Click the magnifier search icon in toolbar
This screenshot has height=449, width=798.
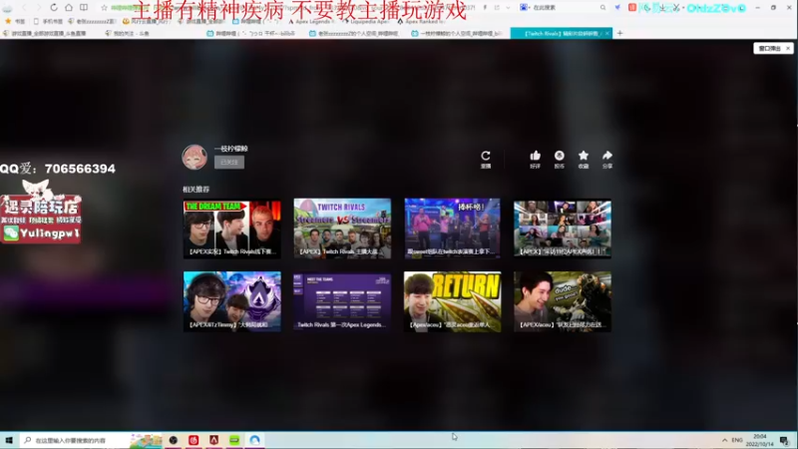click(x=603, y=8)
